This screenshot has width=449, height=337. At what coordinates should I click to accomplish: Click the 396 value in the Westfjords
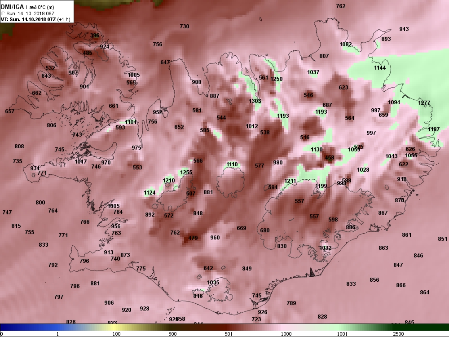pyautogui.click(x=94, y=35)
